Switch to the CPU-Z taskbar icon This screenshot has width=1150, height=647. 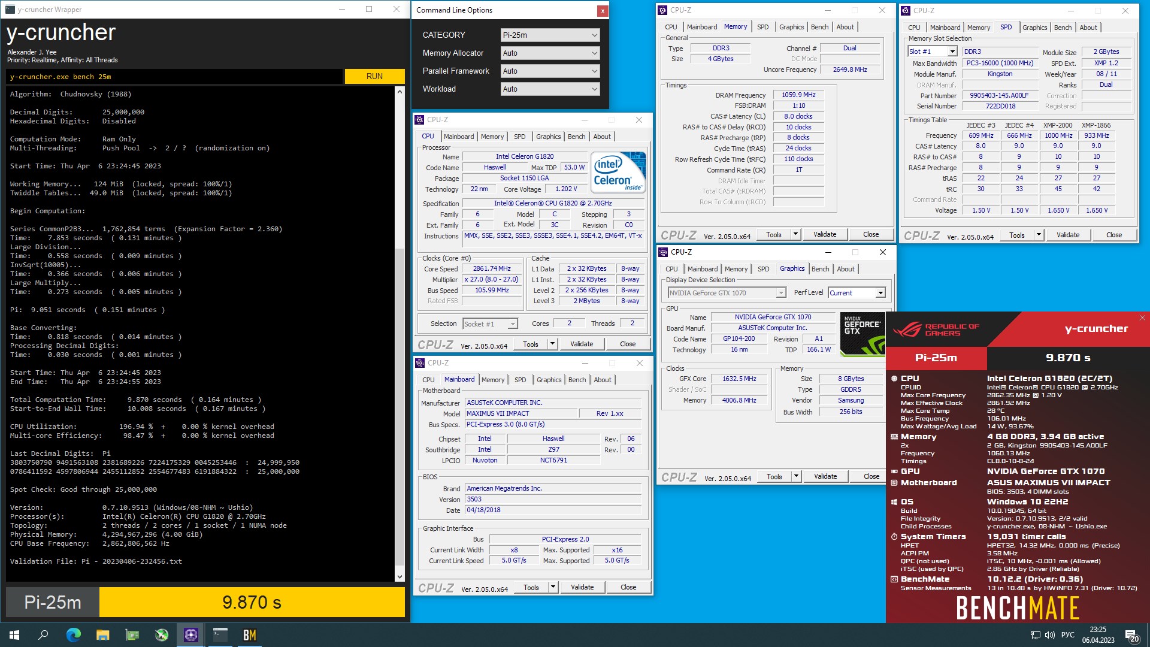pyautogui.click(x=191, y=635)
